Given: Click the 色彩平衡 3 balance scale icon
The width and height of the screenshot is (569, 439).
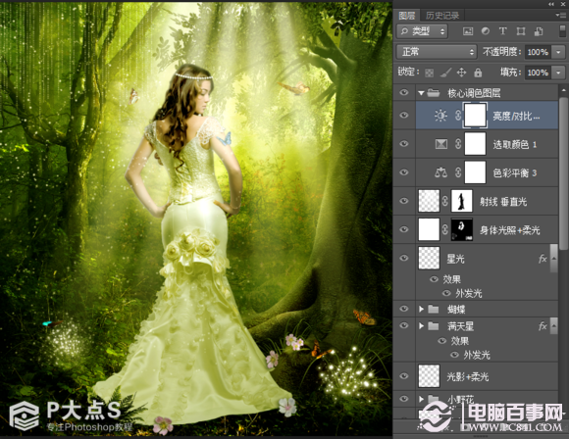Looking at the screenshot, I should click(440, 172).
